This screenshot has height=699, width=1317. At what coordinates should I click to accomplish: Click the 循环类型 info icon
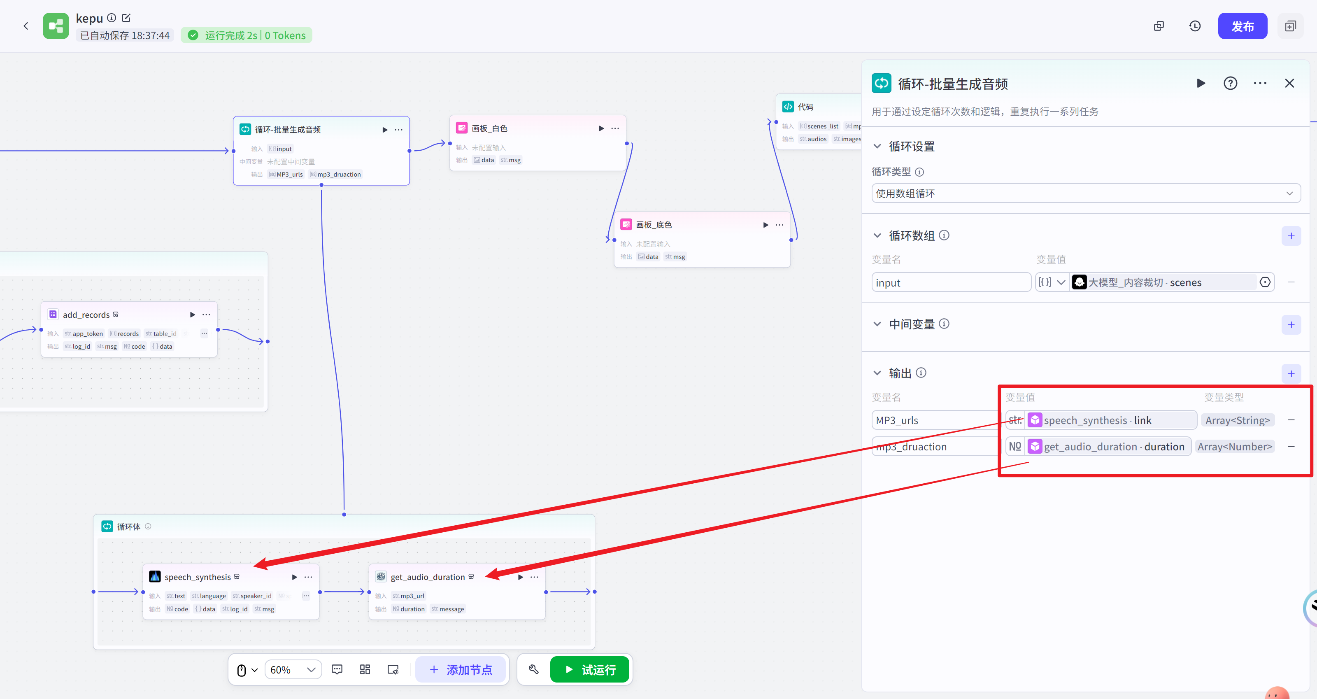click(919, 172)
